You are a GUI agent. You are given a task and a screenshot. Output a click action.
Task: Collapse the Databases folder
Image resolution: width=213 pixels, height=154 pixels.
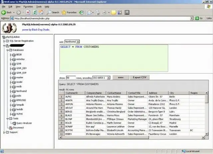[x=7, y=50]
